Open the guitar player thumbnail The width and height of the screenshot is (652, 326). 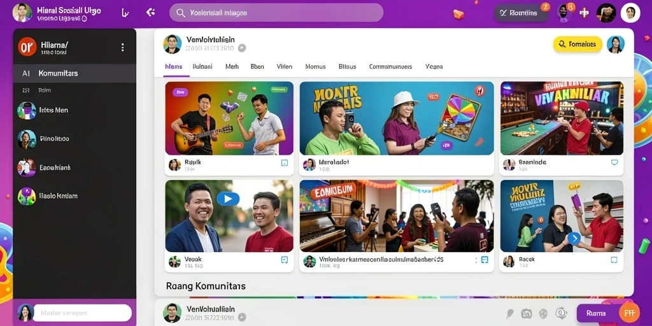click(229, 118)
